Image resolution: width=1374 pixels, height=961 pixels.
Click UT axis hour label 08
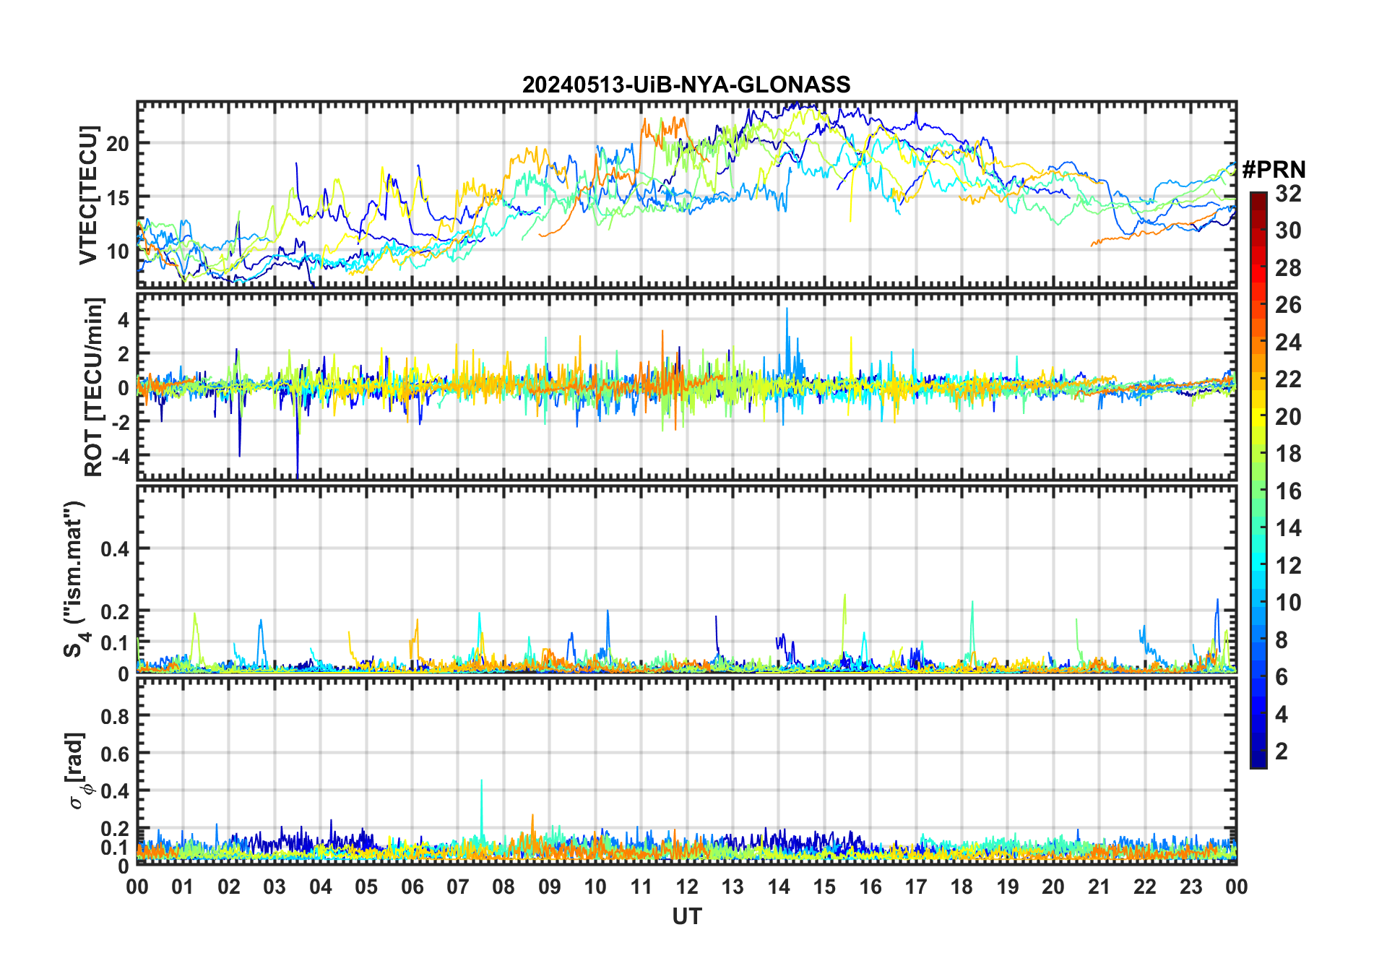(504, 887)
